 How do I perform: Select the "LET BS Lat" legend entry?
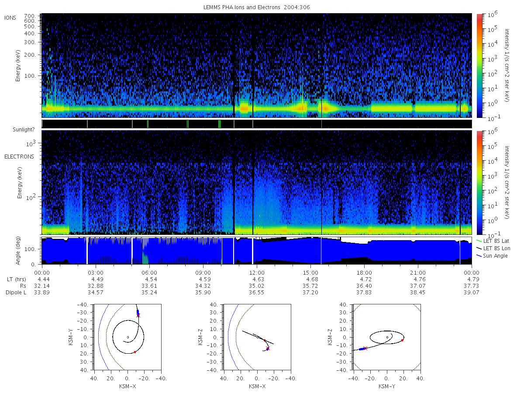[x=493, y=241]
